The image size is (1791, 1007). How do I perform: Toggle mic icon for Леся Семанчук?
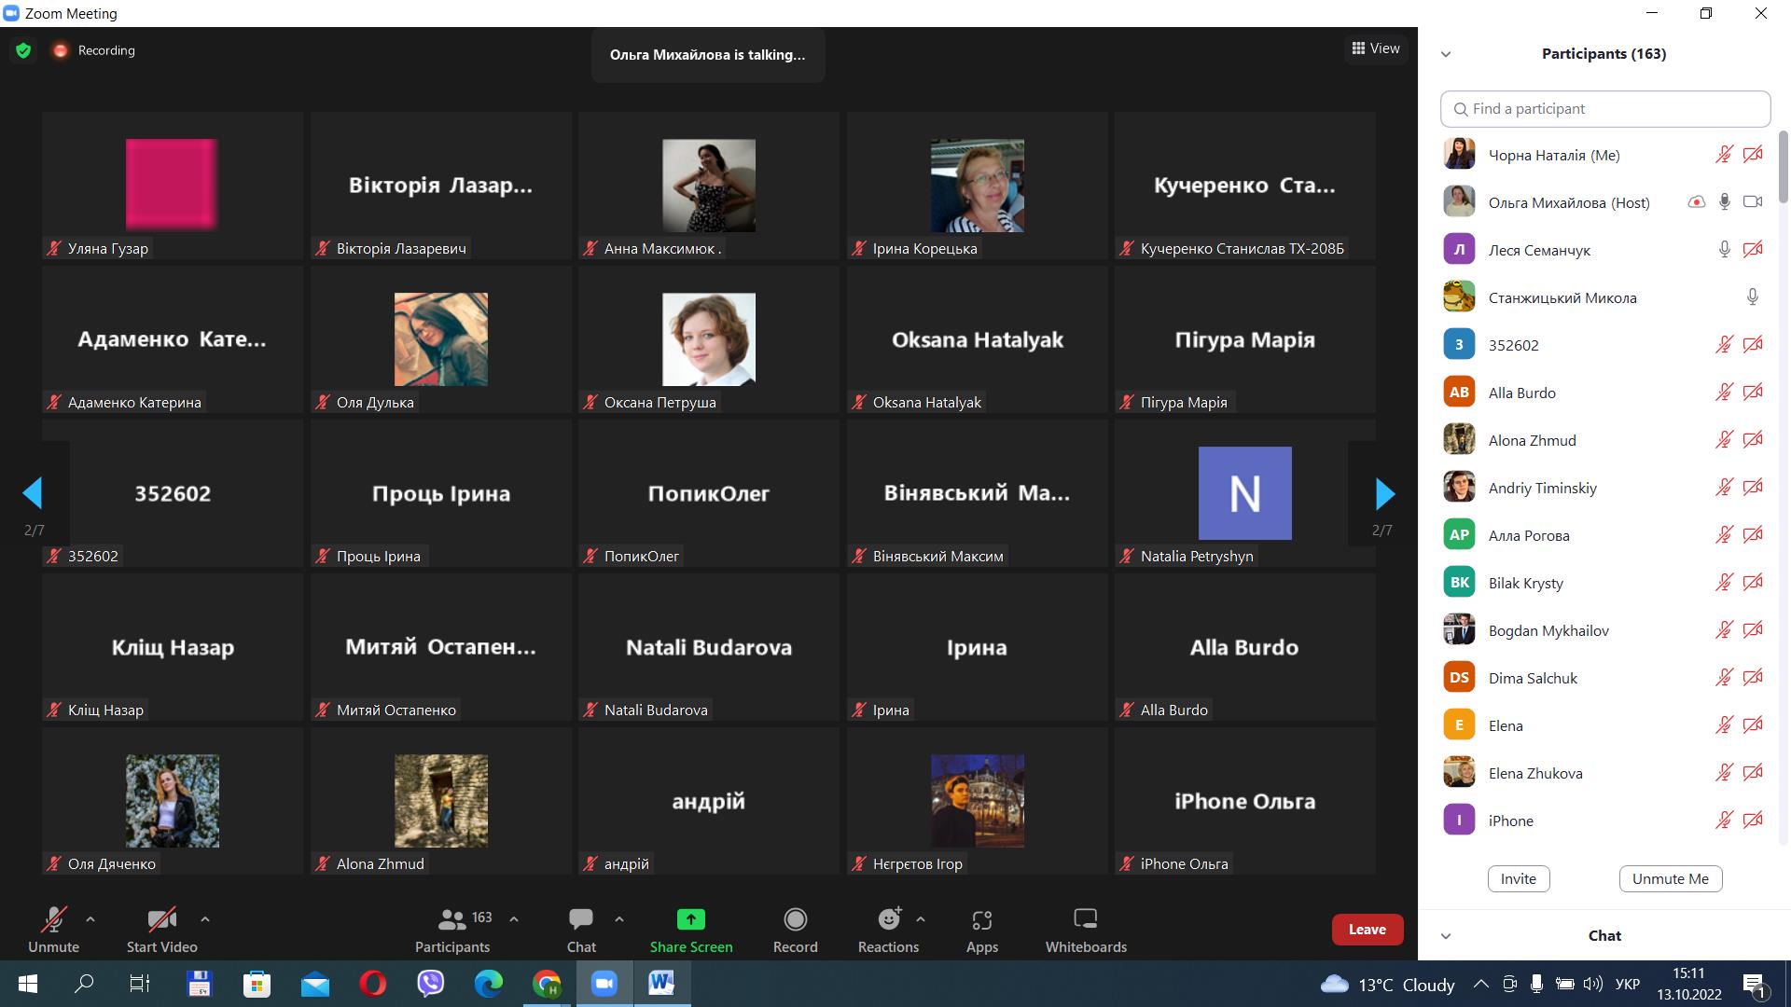click(x=1724, y=250)
